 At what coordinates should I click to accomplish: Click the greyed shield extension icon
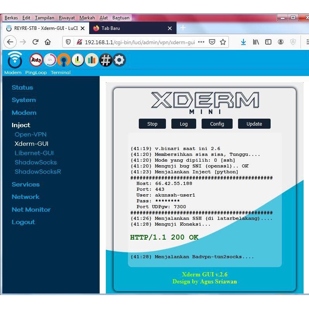click(293, 42)
